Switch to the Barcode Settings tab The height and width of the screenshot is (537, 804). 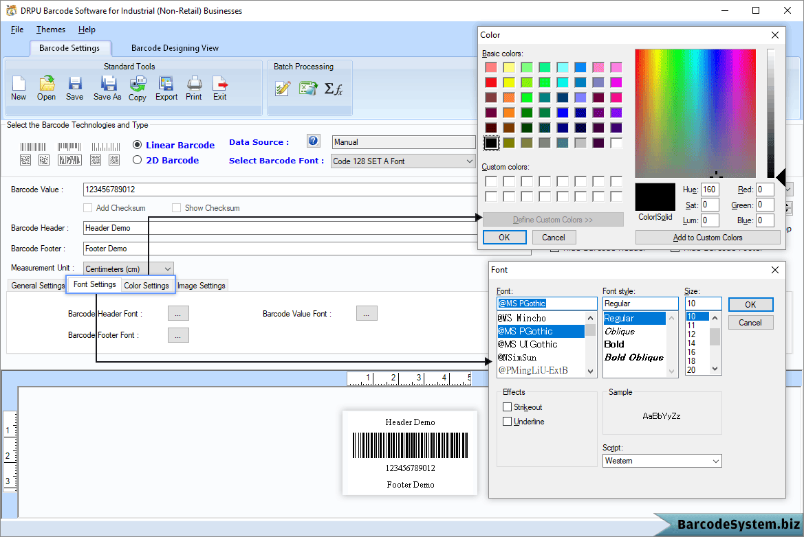pyautogui.click(x=69, y=48)
